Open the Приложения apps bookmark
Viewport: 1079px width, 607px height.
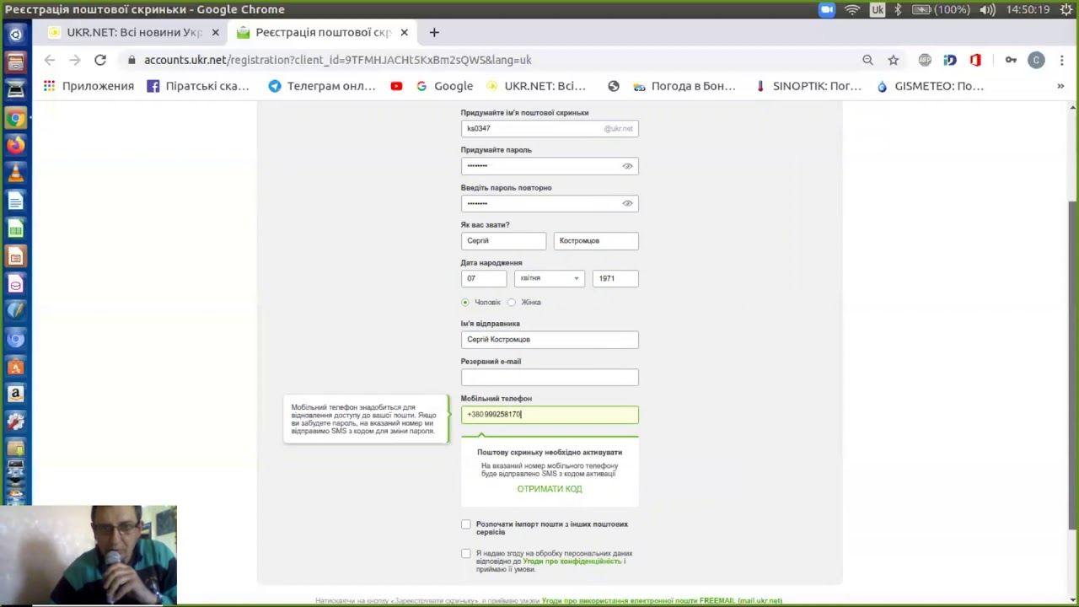(x=89, y=86)
